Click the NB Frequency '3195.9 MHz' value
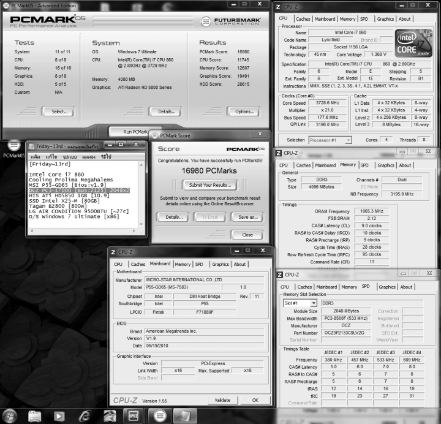 point(402,194)
